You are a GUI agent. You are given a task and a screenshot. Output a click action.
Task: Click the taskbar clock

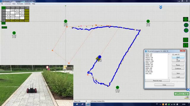(183, 104)
